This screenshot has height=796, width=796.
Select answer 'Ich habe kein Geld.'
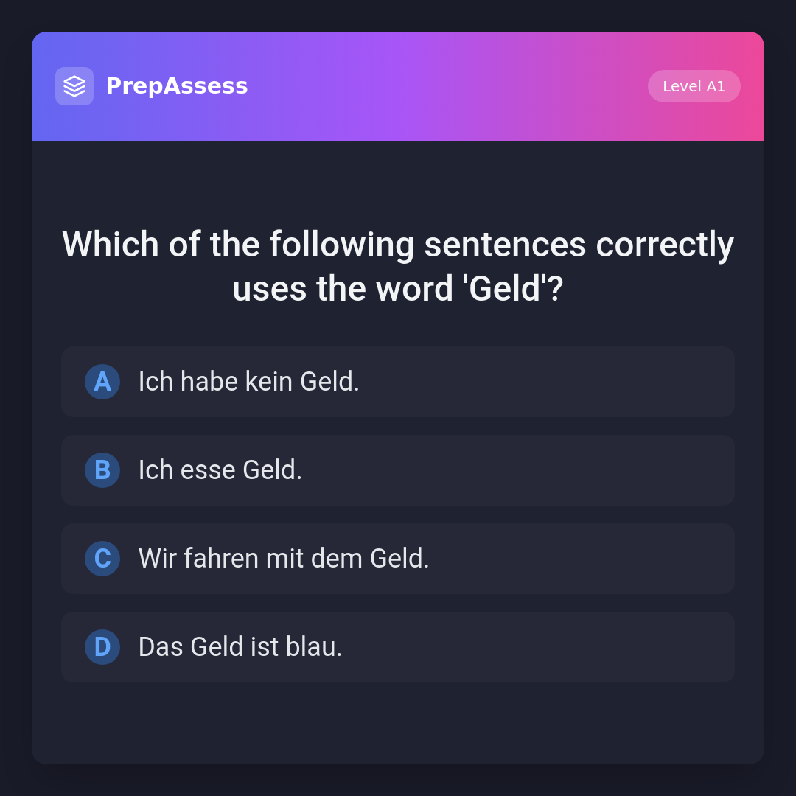[x=249, y=382]
